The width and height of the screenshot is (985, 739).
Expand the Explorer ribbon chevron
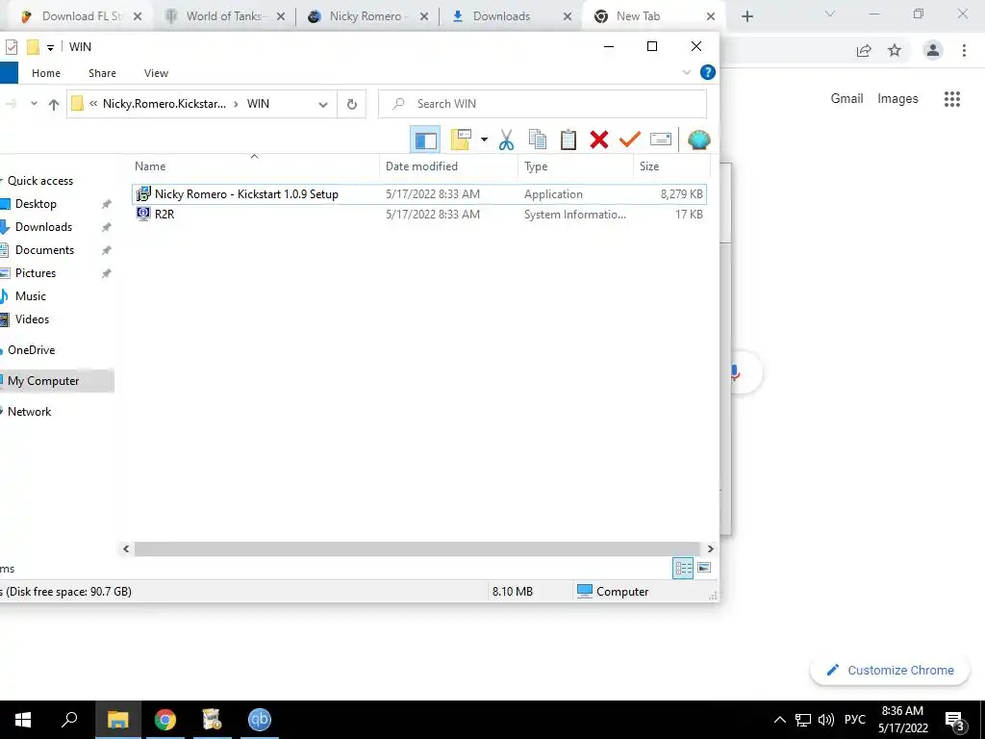[x=687, y=73]
